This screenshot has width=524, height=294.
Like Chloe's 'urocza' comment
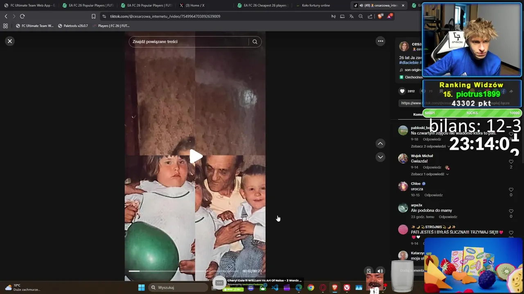coord(511,190)
